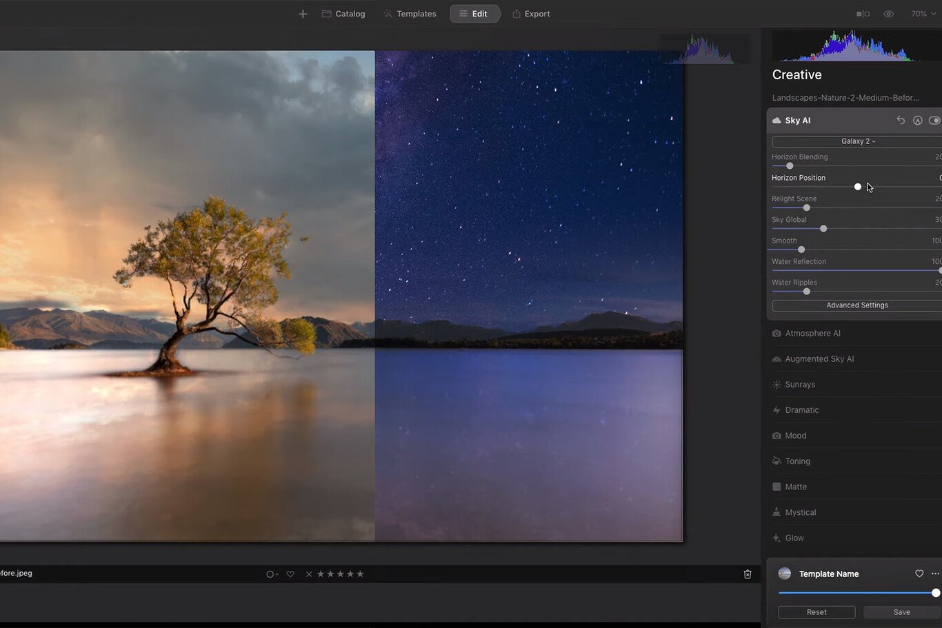
Task: Open the Sky AI mask icon
Action: [x=918, y=121]
